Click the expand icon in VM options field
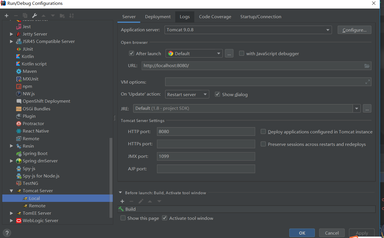Image resolution: width=384 pixels, height=238 pixels. click(x=368, y=82)
